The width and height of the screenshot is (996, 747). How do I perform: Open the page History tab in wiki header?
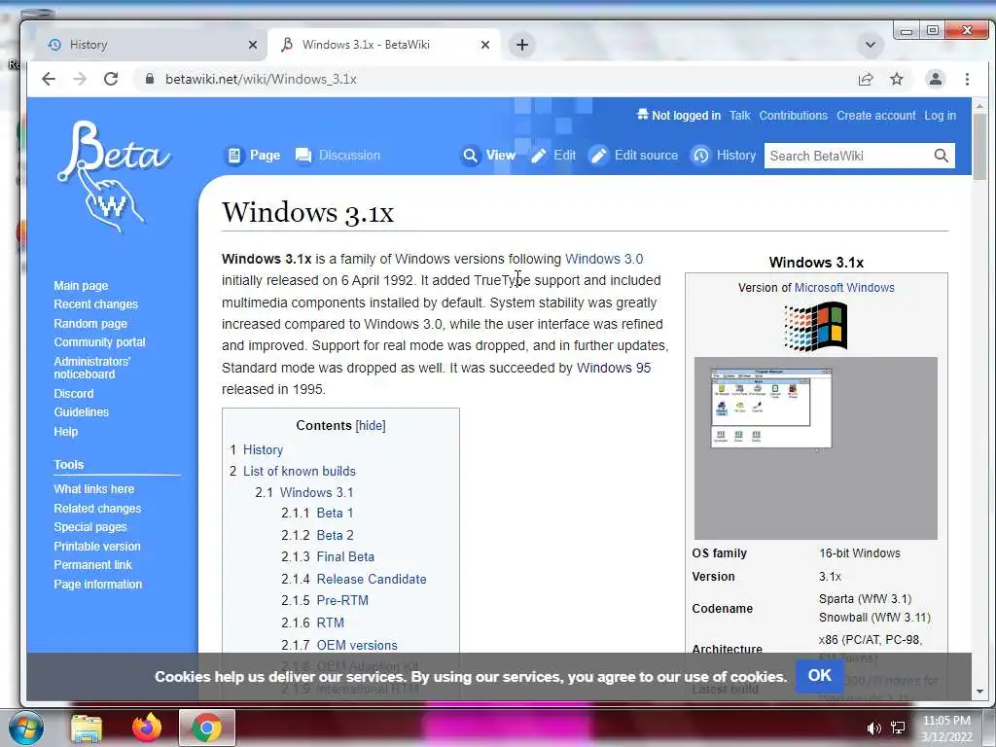[724, 155]
